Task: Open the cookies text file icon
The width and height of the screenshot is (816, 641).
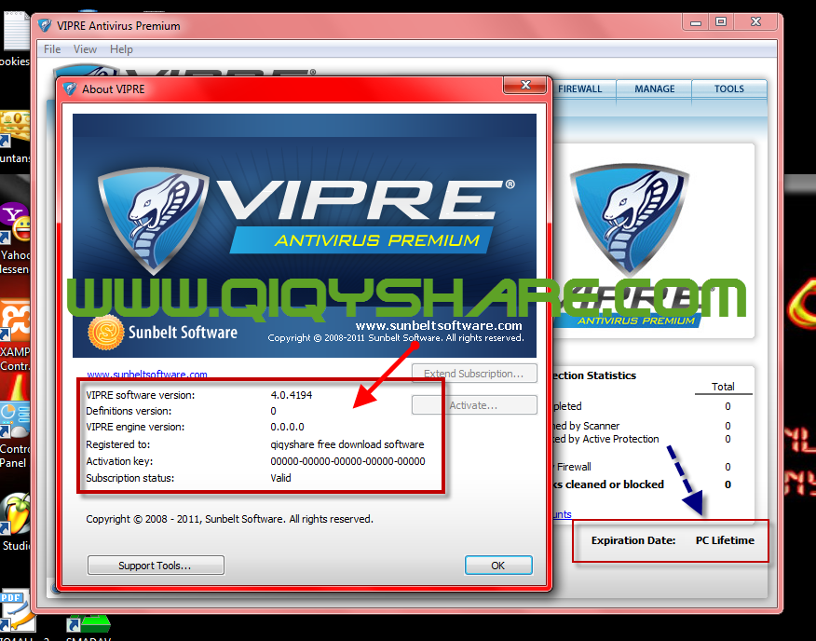Action: coord(15,34)
